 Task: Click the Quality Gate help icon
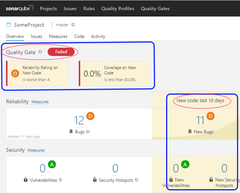tap(40, 52)
